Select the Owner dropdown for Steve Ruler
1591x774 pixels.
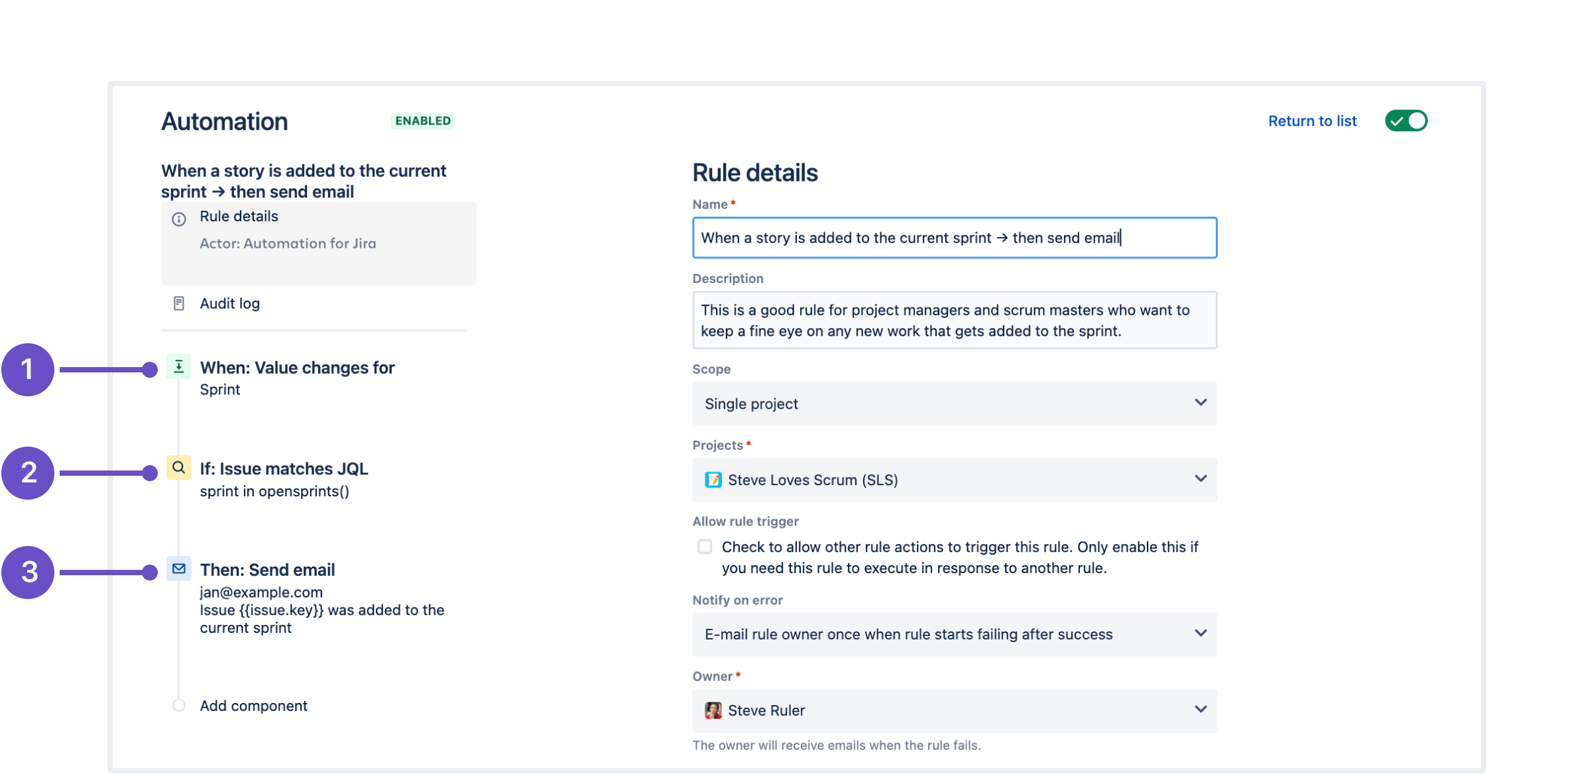pos(954,709)
